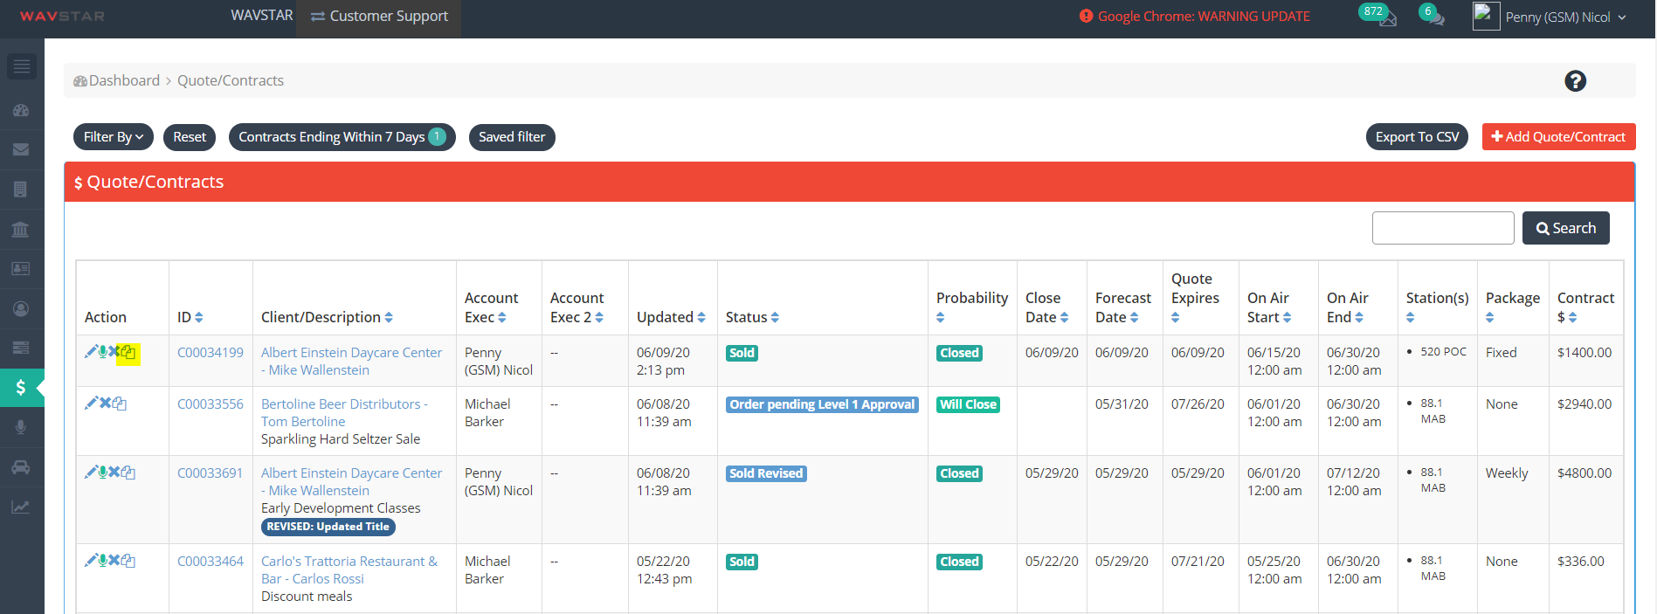
Task: Open the server stack sidebar icon
Action: point(21,348)
